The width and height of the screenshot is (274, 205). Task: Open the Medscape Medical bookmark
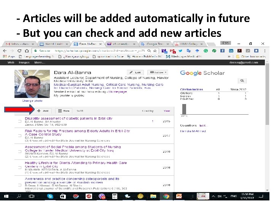pos(184,57)
